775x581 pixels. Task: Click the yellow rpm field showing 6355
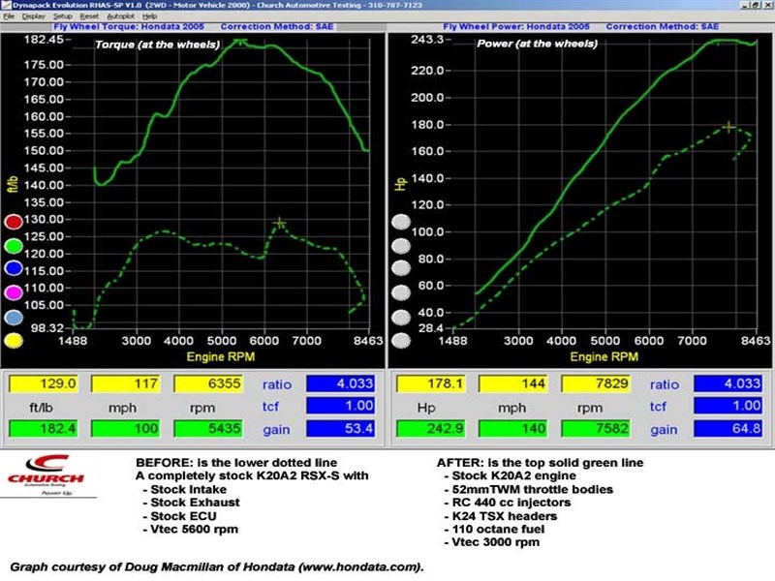(208, 383)
